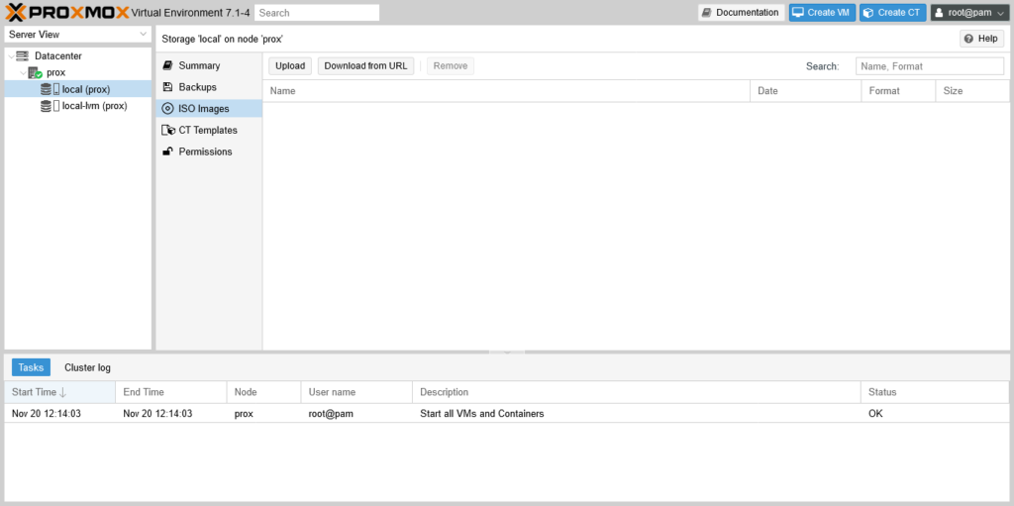Click the Backups floppy disk icon
Viewport: 1014px width, 506px height.
pyautogui.click(x=167, y=87)
